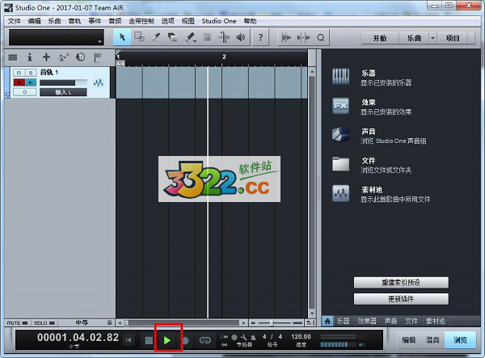Viewport: 485px width, 358px height.
Task: Solo 音轨 1 with S button
Action: coord(30,73)
